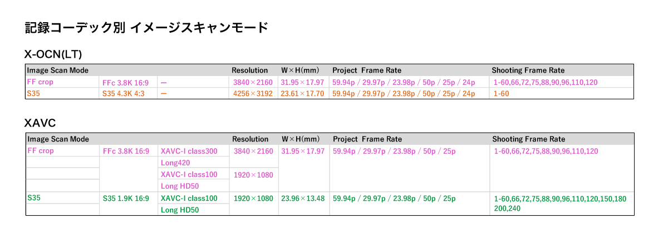Viewport: 668px width, 243px height.
Task: Click the 記録コーデック別 イメージスキャンモード title
Action: pyautogui.click(x=147, y=27)
